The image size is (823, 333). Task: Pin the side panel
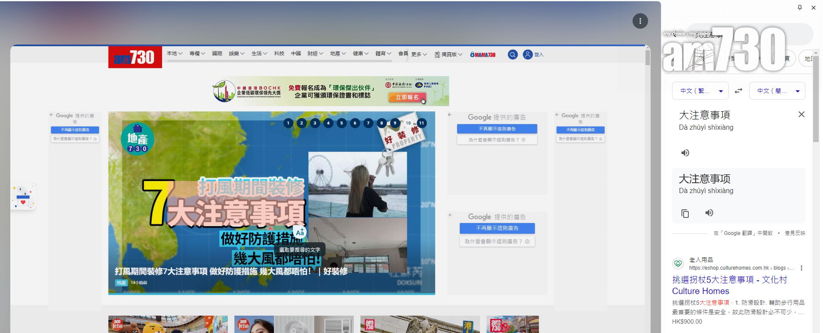coord(799,8)
